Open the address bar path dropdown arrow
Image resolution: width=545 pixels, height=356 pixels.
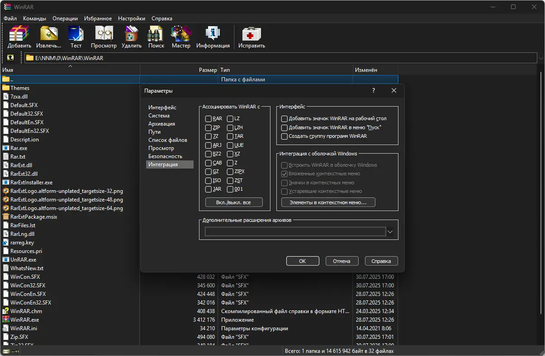coord(540,58)
